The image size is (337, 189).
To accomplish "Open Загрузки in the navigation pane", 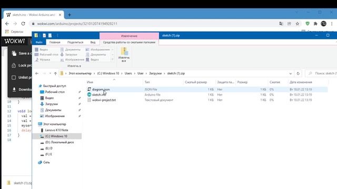I will (52, 104).
